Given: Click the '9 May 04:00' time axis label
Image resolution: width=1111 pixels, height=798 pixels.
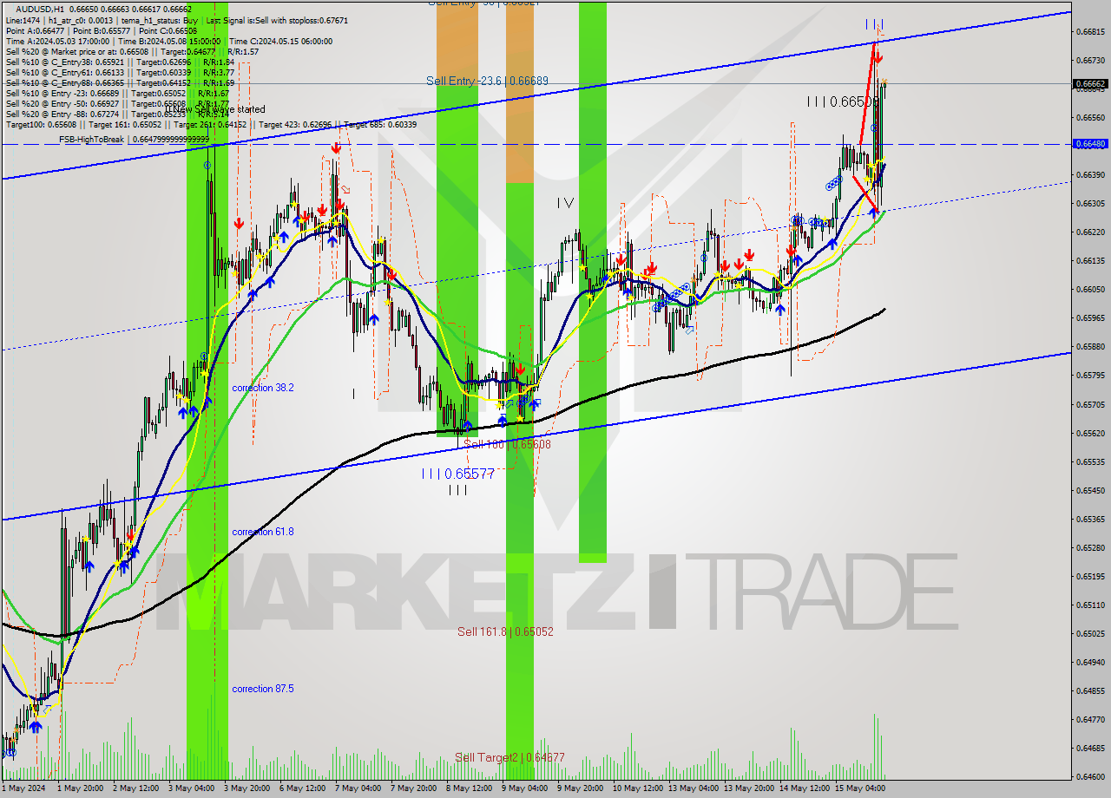Looking at the screenshot, I should click(x=526, y=788).
